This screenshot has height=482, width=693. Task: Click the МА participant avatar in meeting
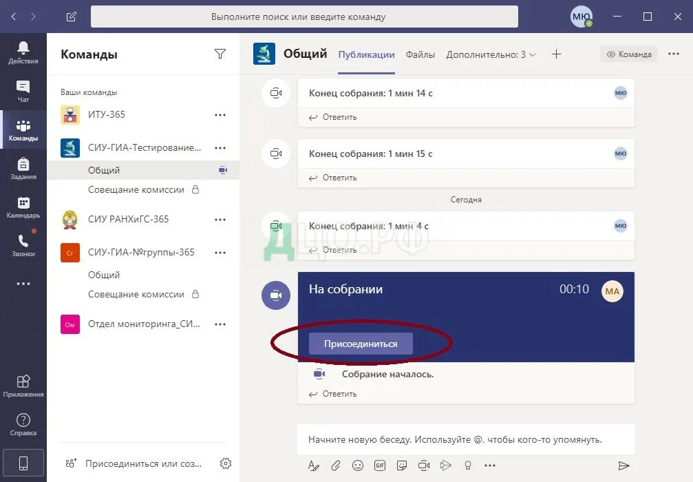point(612,291)
